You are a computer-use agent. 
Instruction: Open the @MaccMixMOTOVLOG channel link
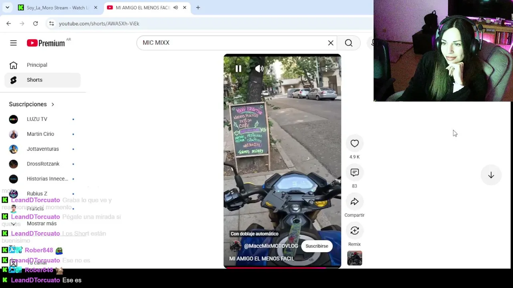coord(271,246)
